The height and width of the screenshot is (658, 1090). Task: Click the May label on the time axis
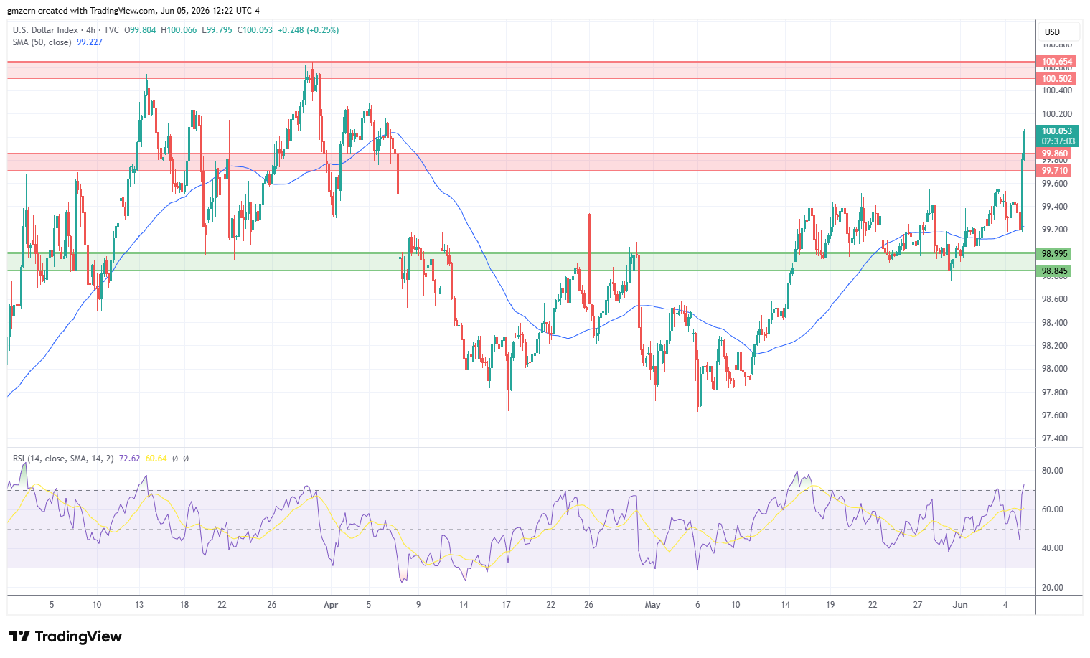652,605
